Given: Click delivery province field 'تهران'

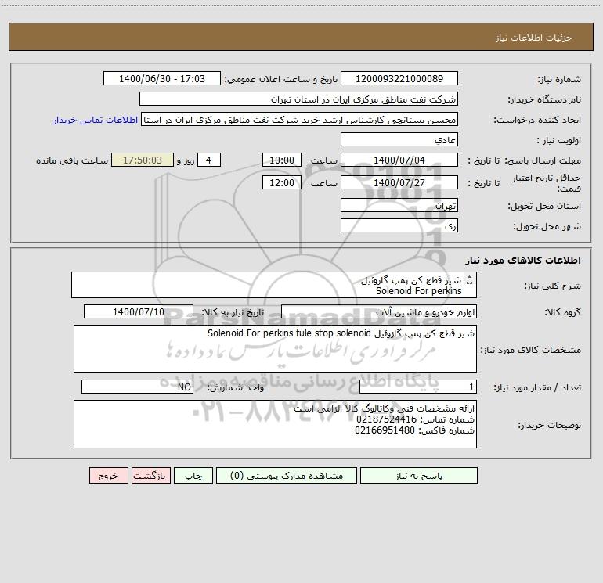Looking at the screenshot, I should pos(399,205).
